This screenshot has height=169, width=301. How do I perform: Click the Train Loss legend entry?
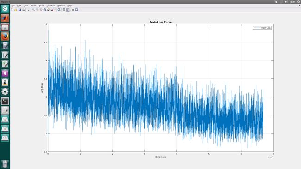click(x=262, y=28)
